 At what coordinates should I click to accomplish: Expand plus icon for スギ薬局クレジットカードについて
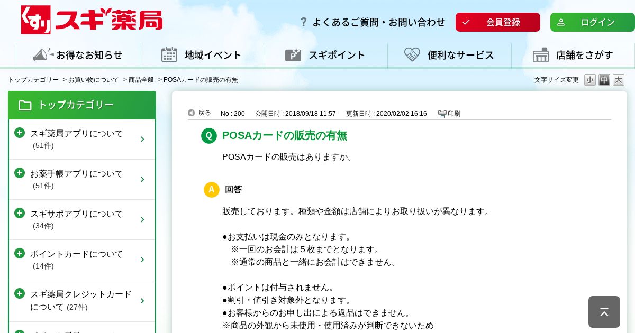pos(20,293)
